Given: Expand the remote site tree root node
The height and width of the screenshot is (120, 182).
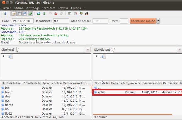Looking at the screenshot, I should (x=97, y=56).
